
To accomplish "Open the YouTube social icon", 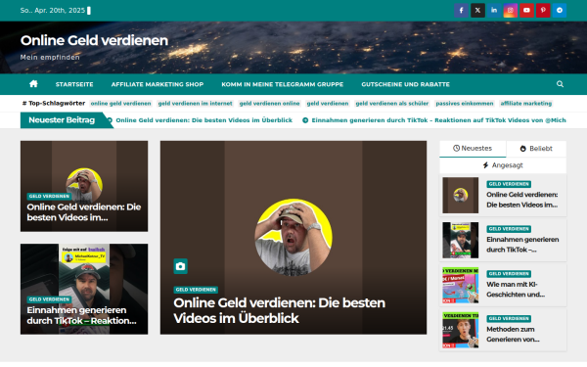I will click(x=526, y=11).
